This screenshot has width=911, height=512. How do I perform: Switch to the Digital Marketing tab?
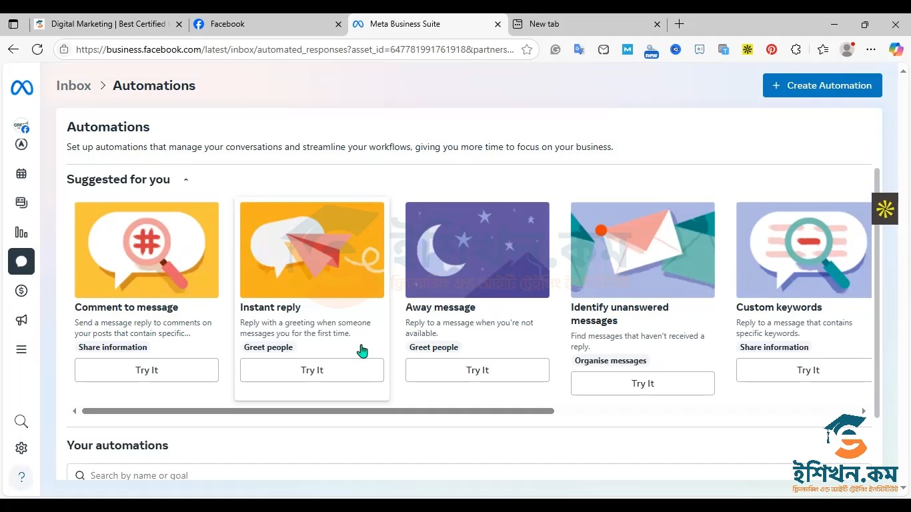pos(108,24)
